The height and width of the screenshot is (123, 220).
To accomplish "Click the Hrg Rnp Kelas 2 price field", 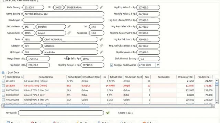I will click(148, 8).
